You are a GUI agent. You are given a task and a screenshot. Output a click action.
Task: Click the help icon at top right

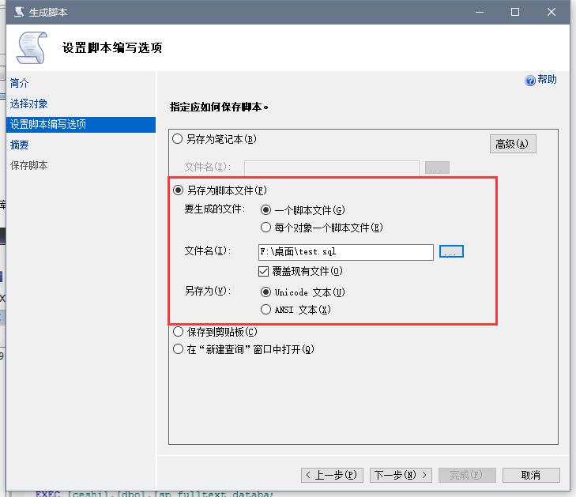click(530, 81)
